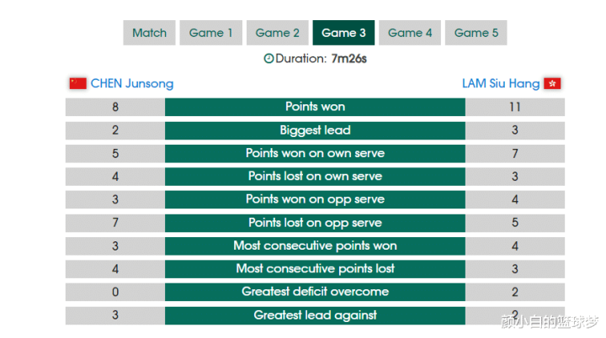Click the Hong Kong flag icon

pyautogui.click(x=553, y=83)
